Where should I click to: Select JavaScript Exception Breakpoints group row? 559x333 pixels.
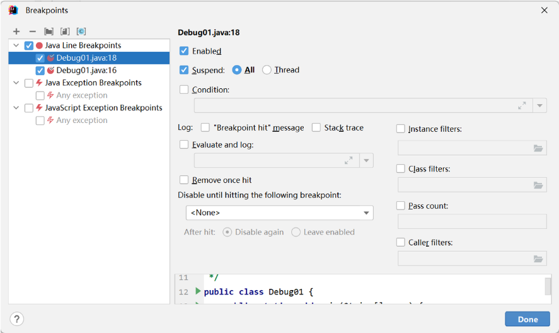[x=89, y=108]
